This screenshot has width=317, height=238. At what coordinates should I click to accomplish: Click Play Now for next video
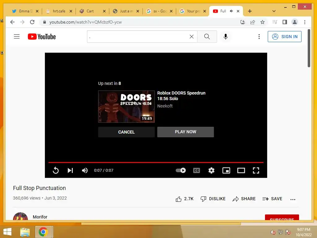point(185,132)
